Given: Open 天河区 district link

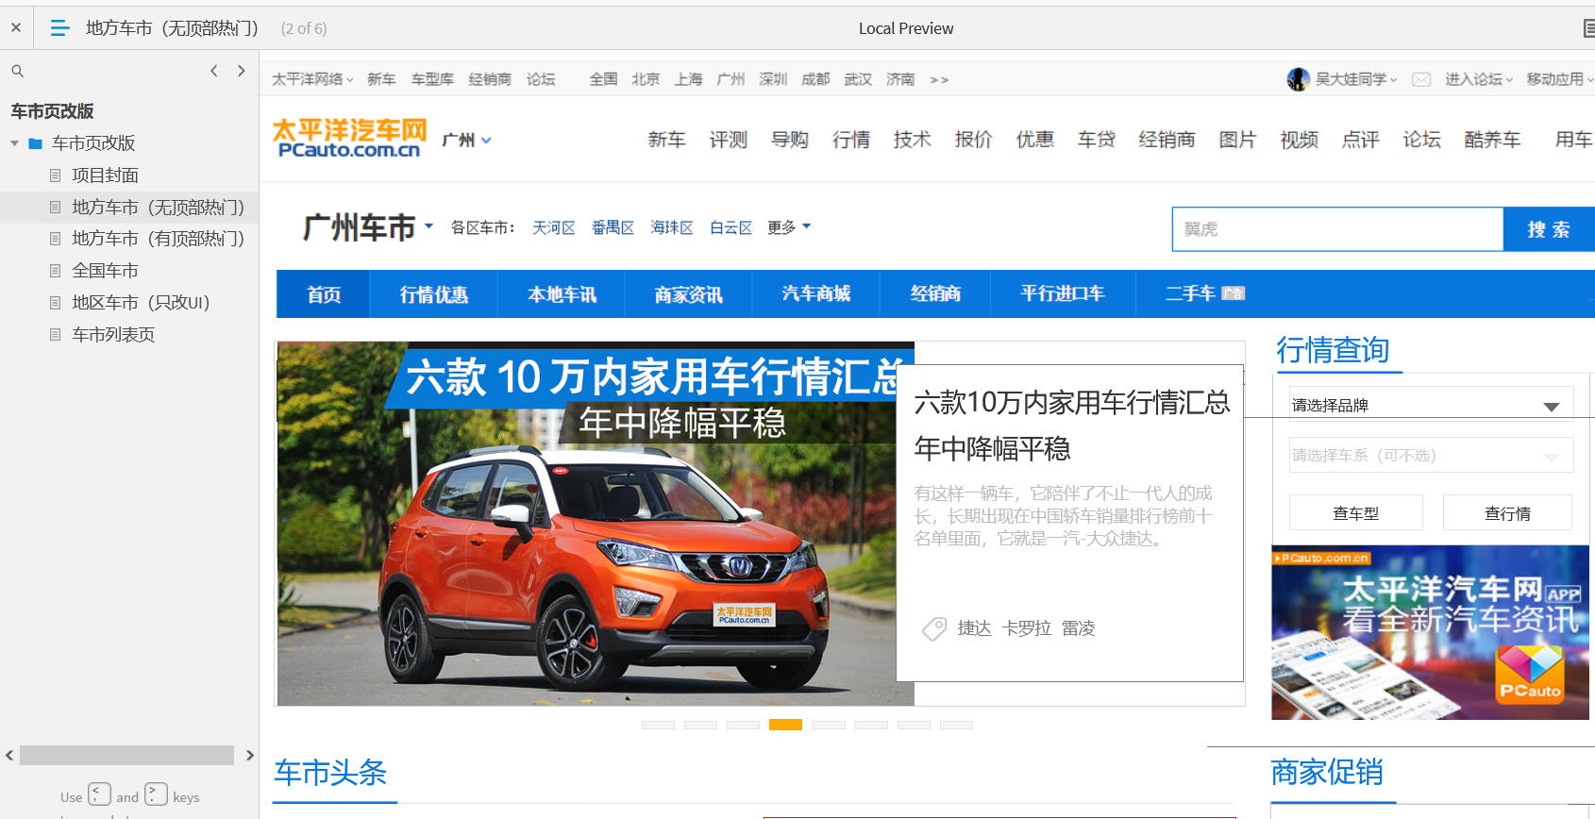Looking at the screenshot, I should (x=553, y=227).
